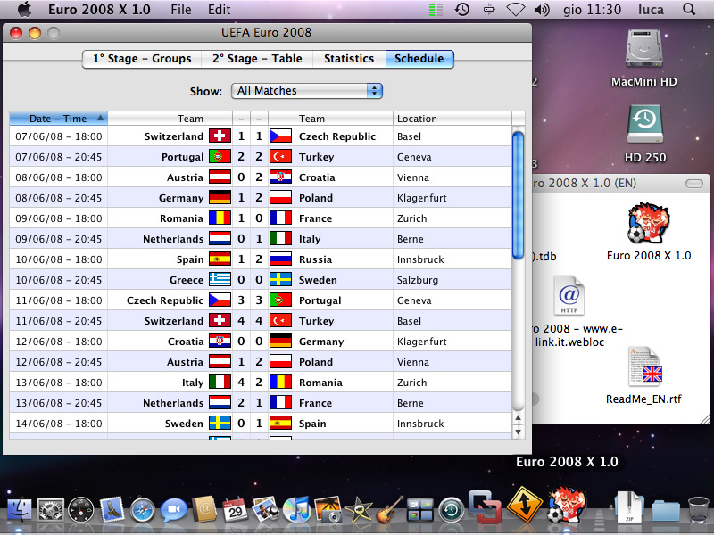Click the schedule table vertical scrollbar thumb
Screen dimensions: 714x535
[x=518, y=195]
